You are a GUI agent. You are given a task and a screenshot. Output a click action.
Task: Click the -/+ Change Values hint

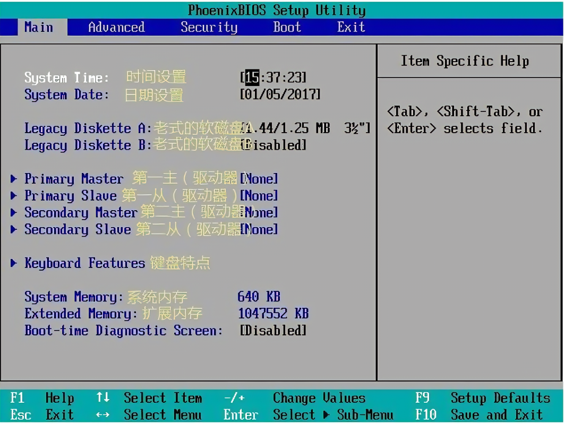(x=294, y=398)
